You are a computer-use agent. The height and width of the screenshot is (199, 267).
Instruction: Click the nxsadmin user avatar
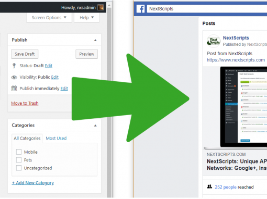point(101,7)
